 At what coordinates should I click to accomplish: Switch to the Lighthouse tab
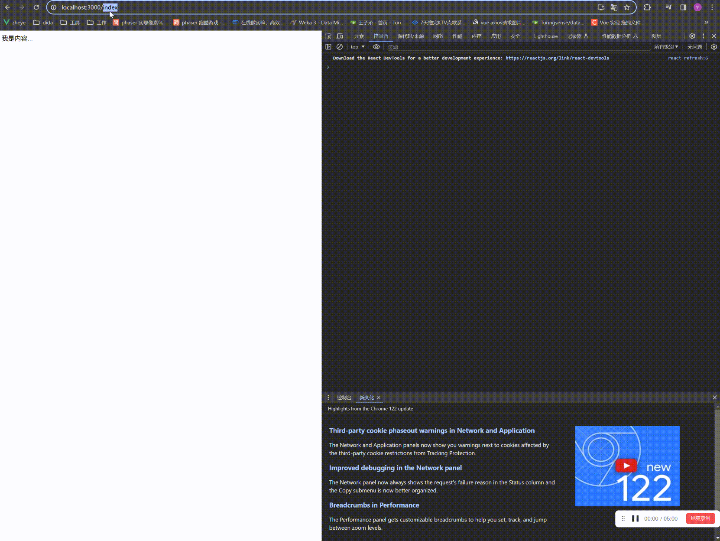pos(545,36)
